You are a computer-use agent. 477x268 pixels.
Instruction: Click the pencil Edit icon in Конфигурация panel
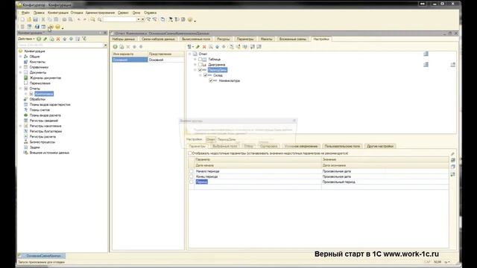pos(45,39)
